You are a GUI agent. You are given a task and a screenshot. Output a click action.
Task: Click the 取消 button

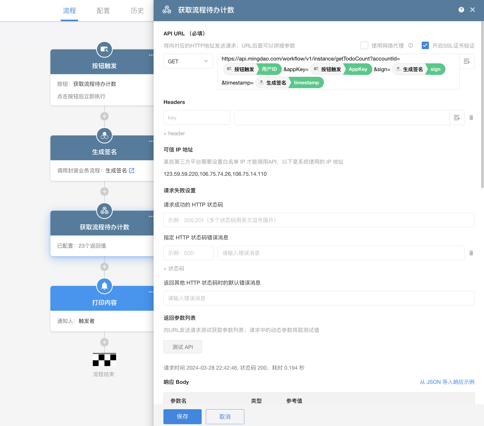click(x=225, y=417)
